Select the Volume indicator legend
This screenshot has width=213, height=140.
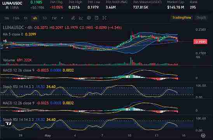[9, 60]
